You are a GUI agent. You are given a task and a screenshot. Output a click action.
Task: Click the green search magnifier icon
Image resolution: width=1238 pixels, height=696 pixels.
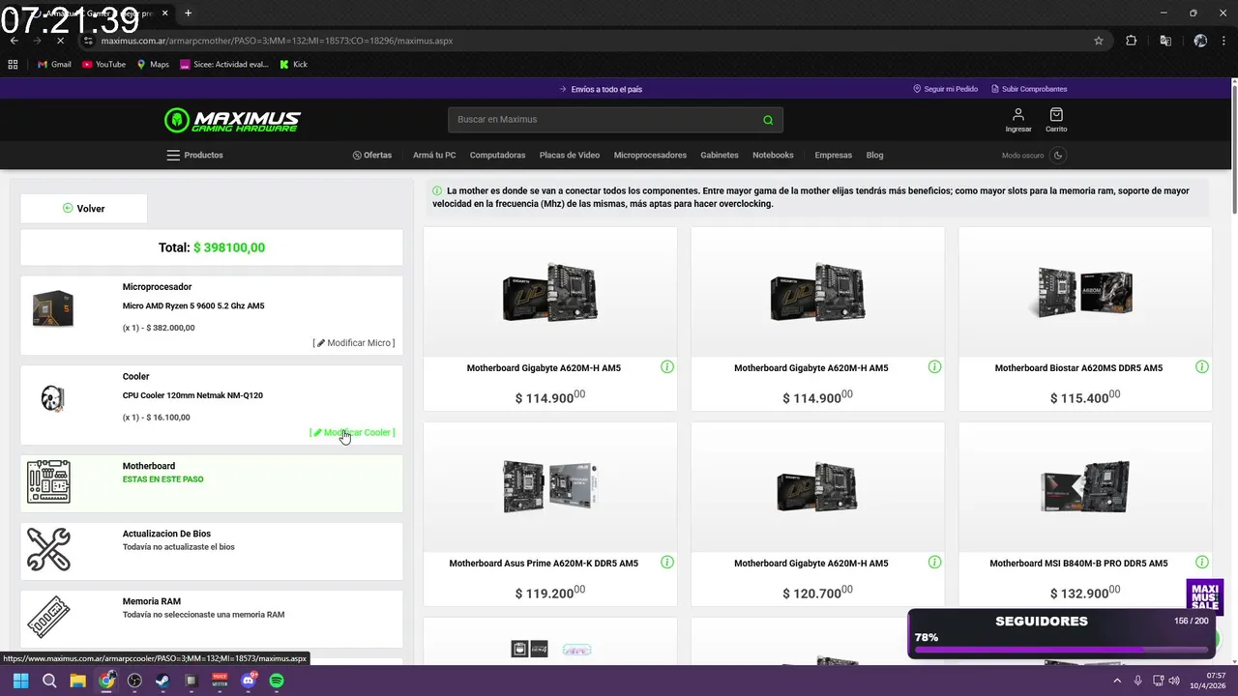(x=768, y=120)
